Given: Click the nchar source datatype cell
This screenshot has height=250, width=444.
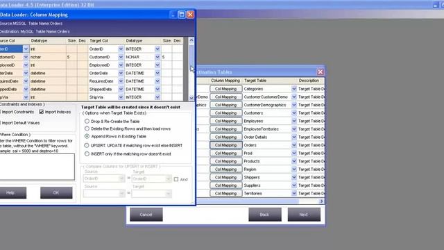Looking at the screenshot, I should pos(48,57).
